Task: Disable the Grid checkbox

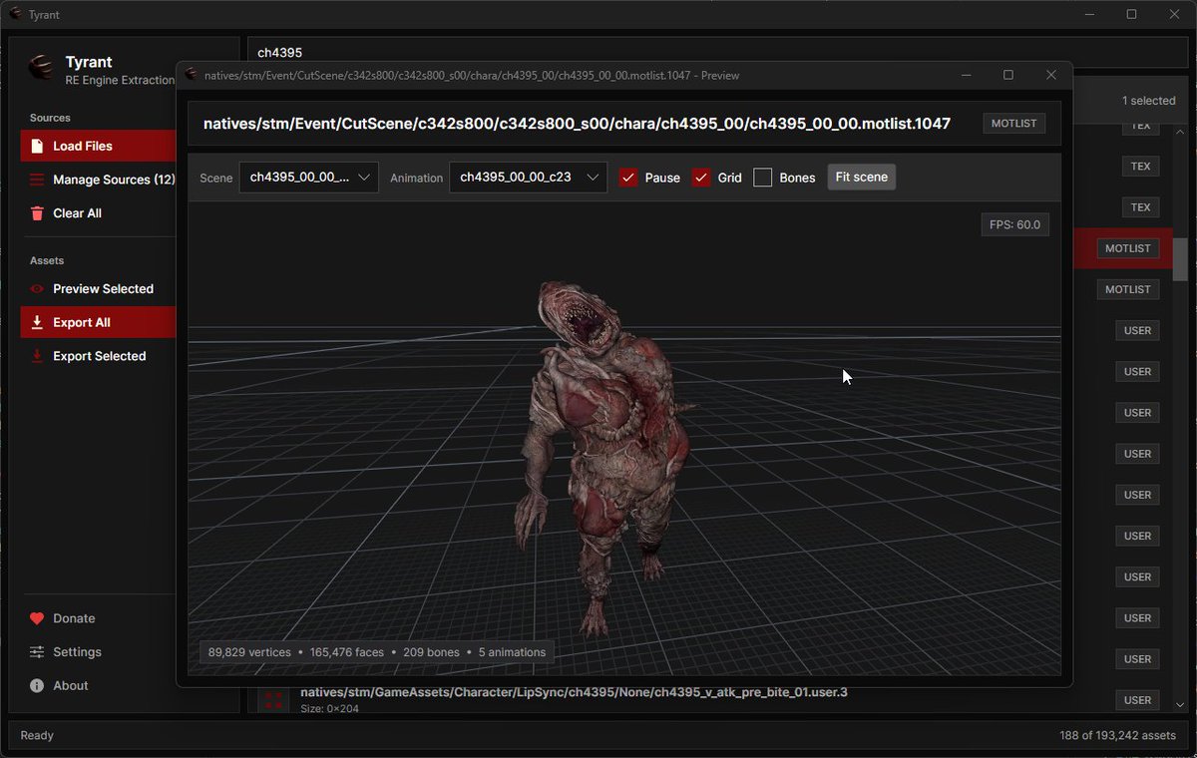Action: (x=701, y=178)
